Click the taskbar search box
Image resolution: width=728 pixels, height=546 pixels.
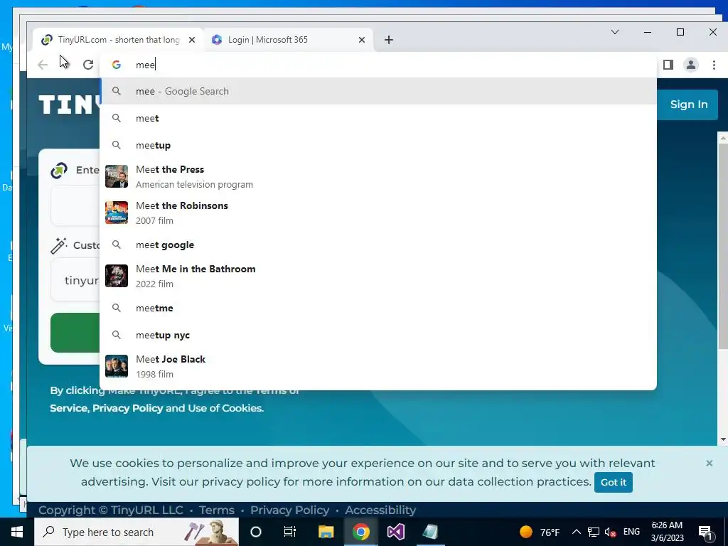136,532
